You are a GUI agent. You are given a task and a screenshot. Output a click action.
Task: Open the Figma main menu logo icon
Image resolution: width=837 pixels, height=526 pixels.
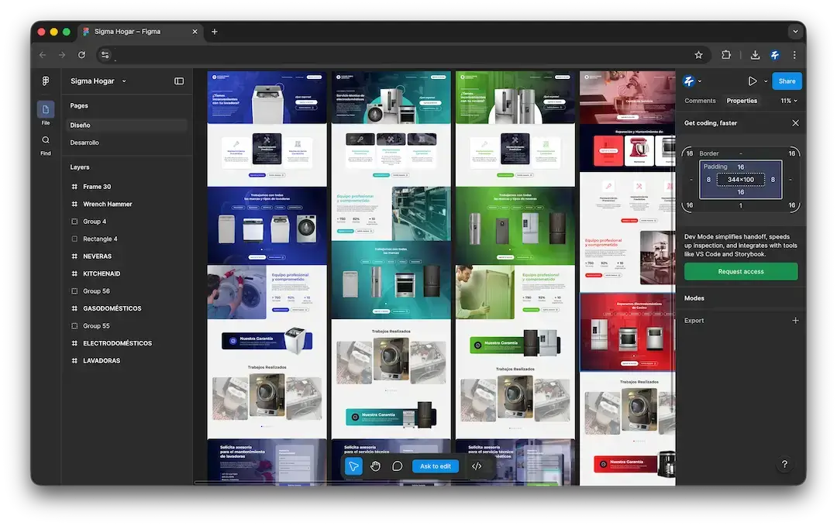[46, 81]
